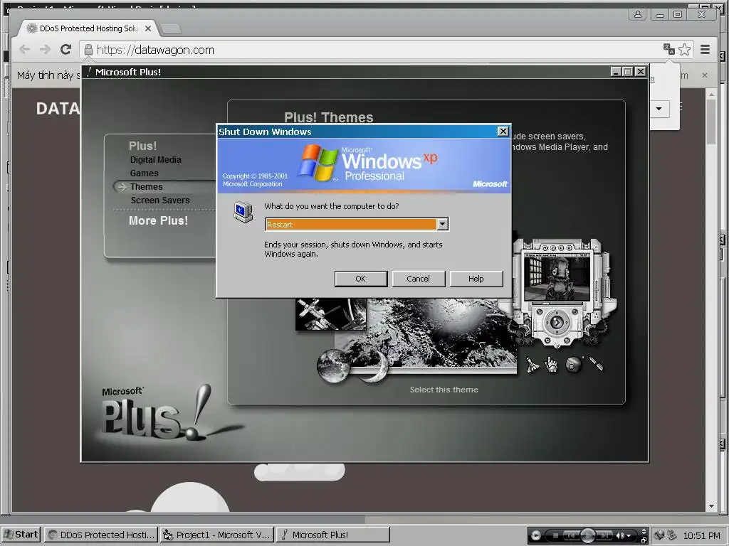Open Screen Savers in Plus! menu
Image resolution: width=729 pixels, height=546 pixels.
(160, 200)
